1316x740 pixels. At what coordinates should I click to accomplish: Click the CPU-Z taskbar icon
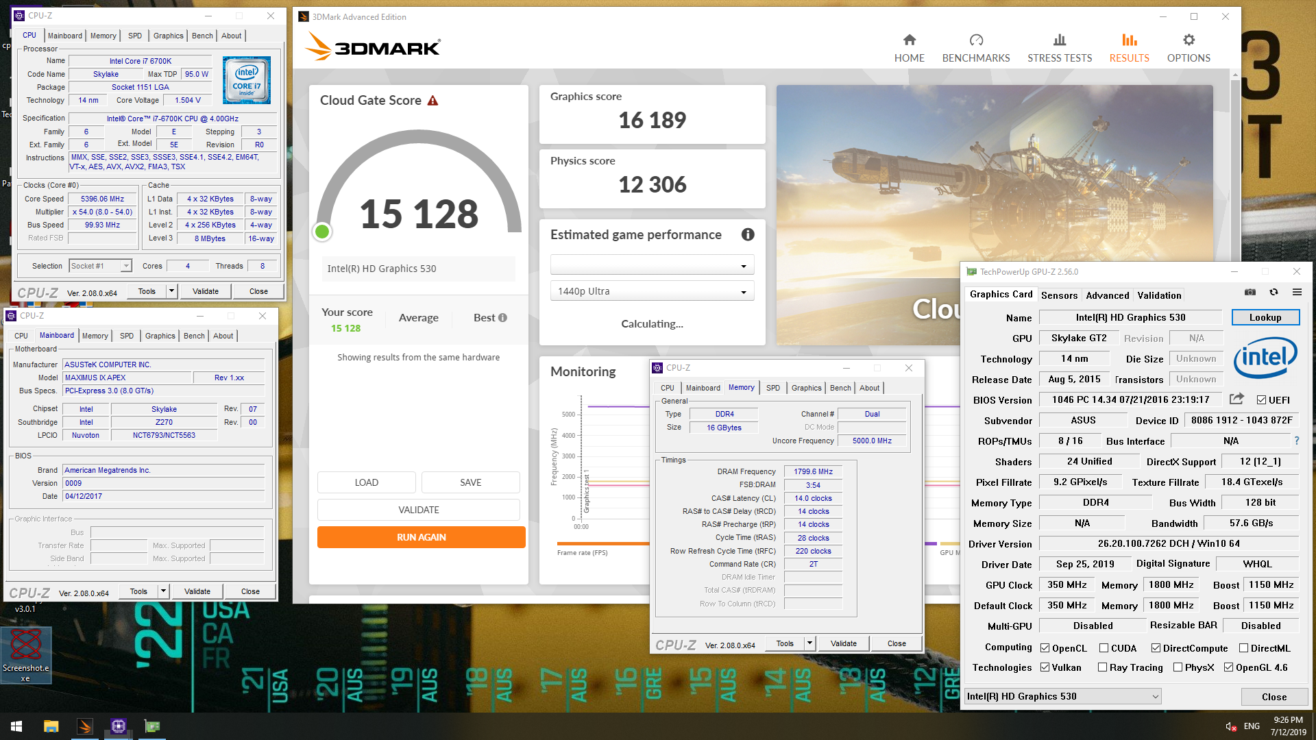pyautogui.click(x=118, y=726)
